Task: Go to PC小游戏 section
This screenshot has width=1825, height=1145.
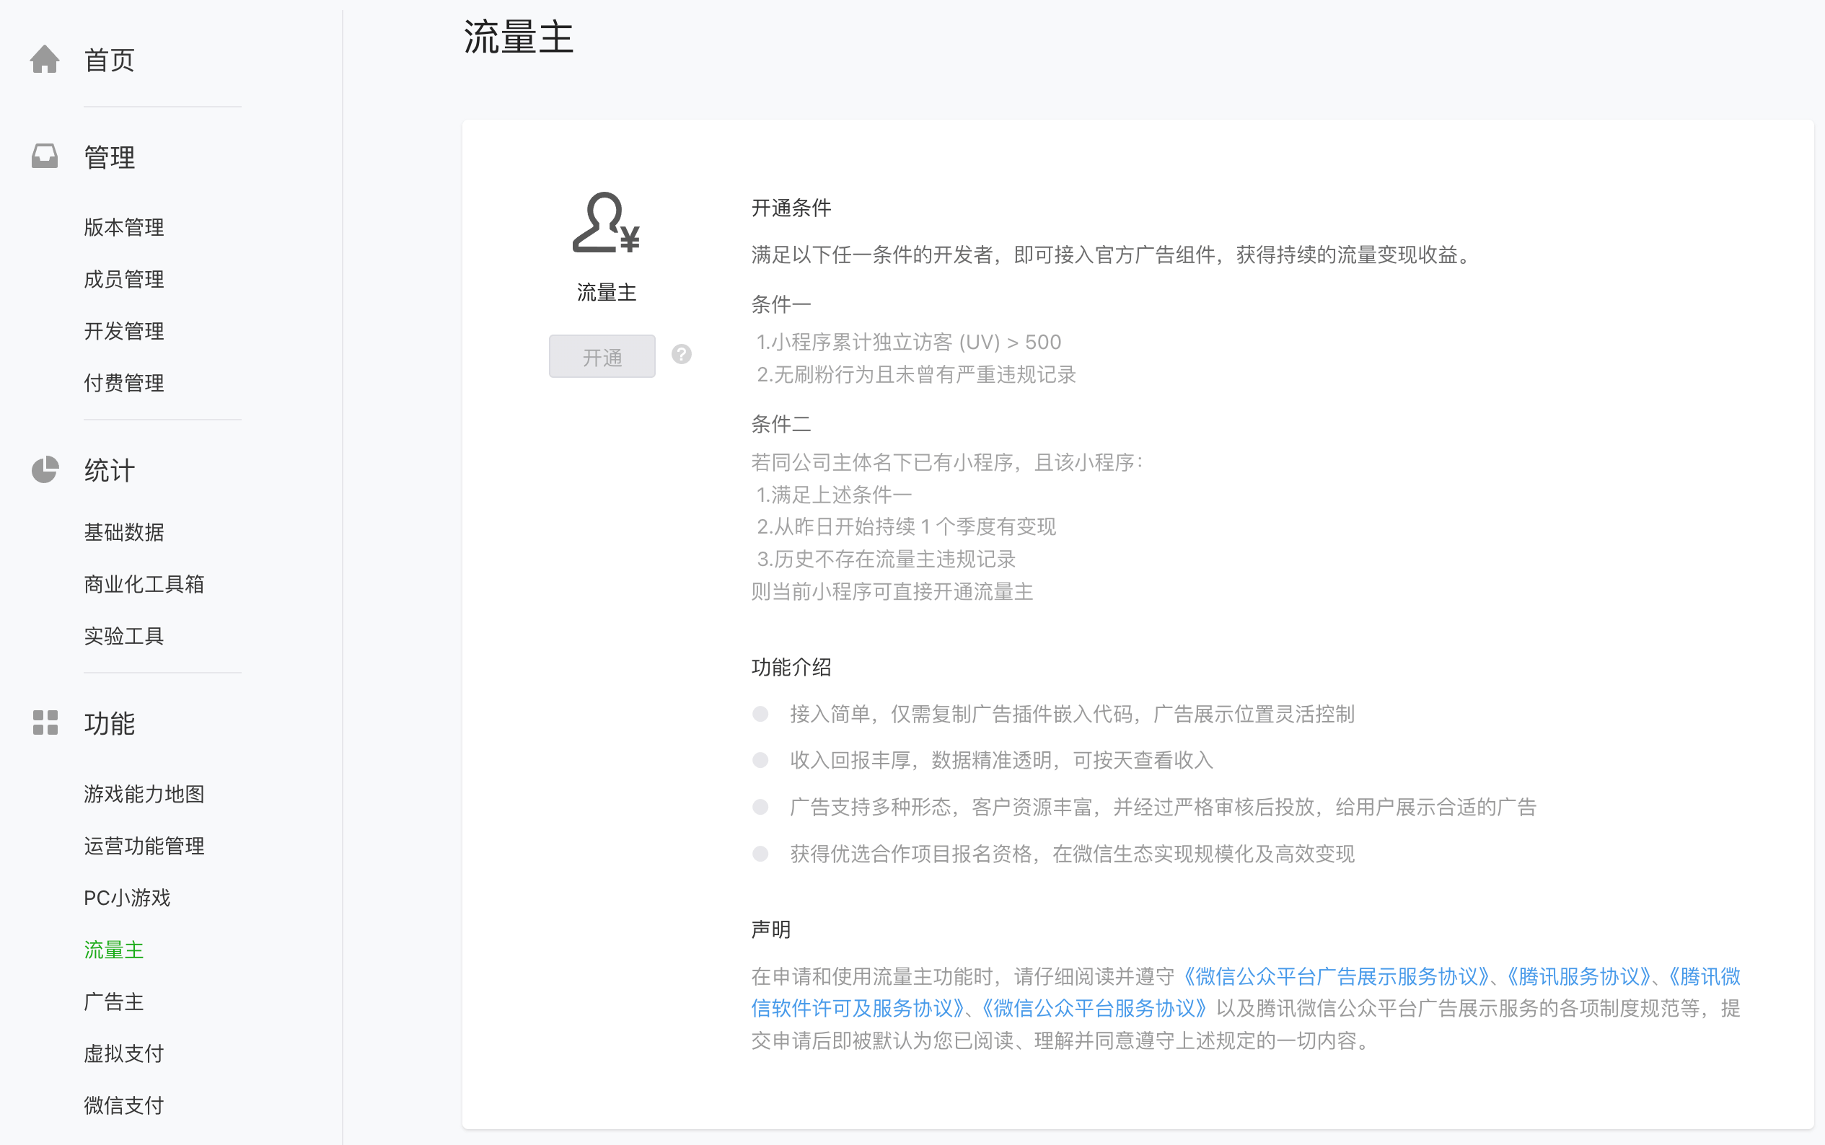Action: tap(126, 898)
